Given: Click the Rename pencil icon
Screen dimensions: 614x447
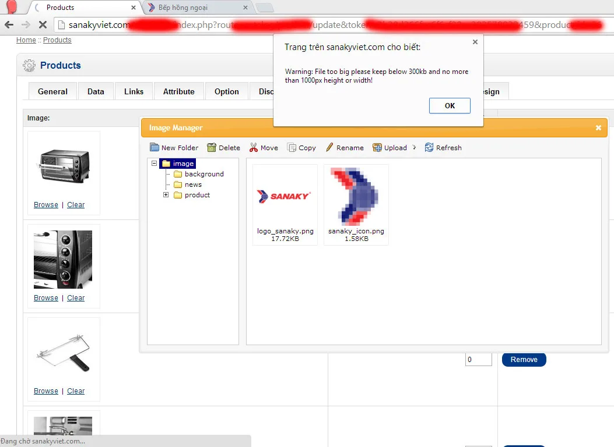Looking at the screenshot, I should pos(330,147).
